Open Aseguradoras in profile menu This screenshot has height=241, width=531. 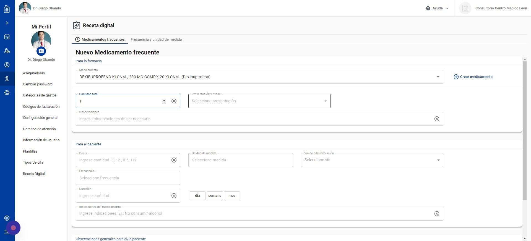click(x=34, y=73)
